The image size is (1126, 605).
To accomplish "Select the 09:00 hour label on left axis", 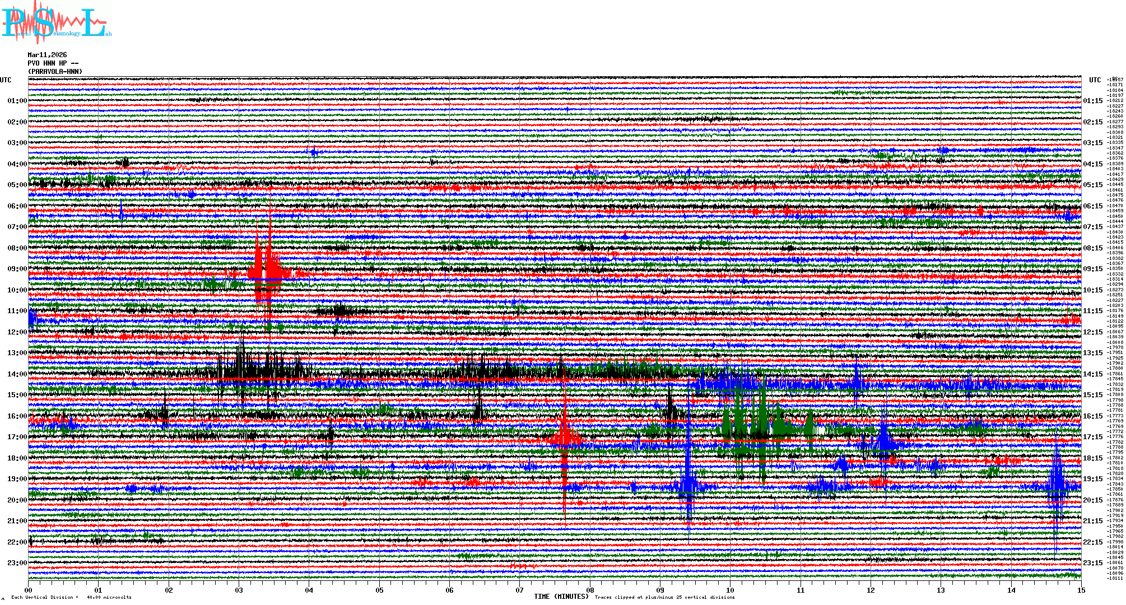I will tap(17, 269).
